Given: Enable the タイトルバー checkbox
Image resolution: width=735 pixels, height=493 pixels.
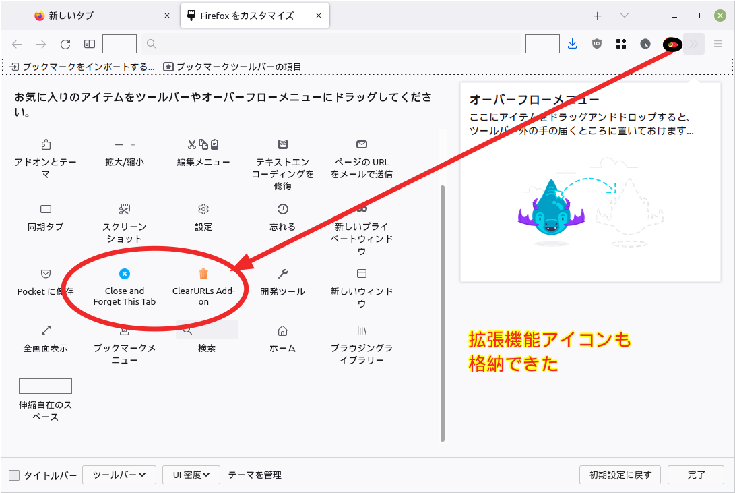Looking at the screenshot, I should [14, 475].
